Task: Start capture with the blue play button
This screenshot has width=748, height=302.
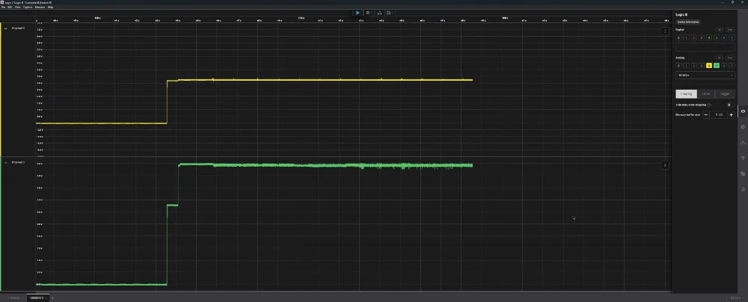Action: click(x=358, y=13)
